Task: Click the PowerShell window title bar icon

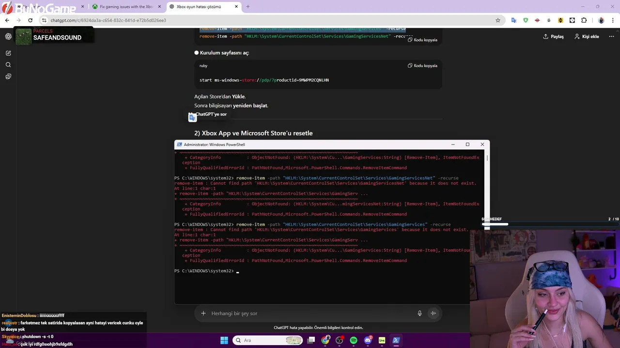Action: click(180, 145)
